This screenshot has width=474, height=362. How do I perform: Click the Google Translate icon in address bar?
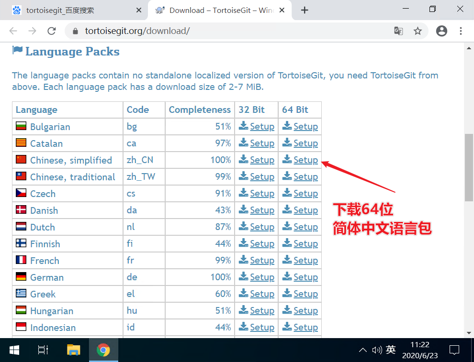pos(398,31)
